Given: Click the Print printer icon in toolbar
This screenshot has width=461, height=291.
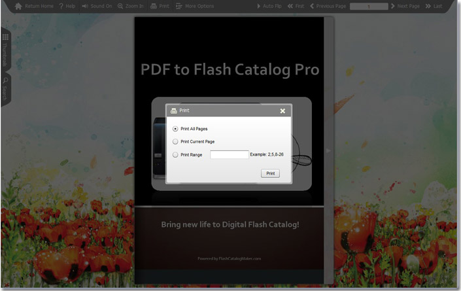Looking at the screenshot, I should pos(154,6).
